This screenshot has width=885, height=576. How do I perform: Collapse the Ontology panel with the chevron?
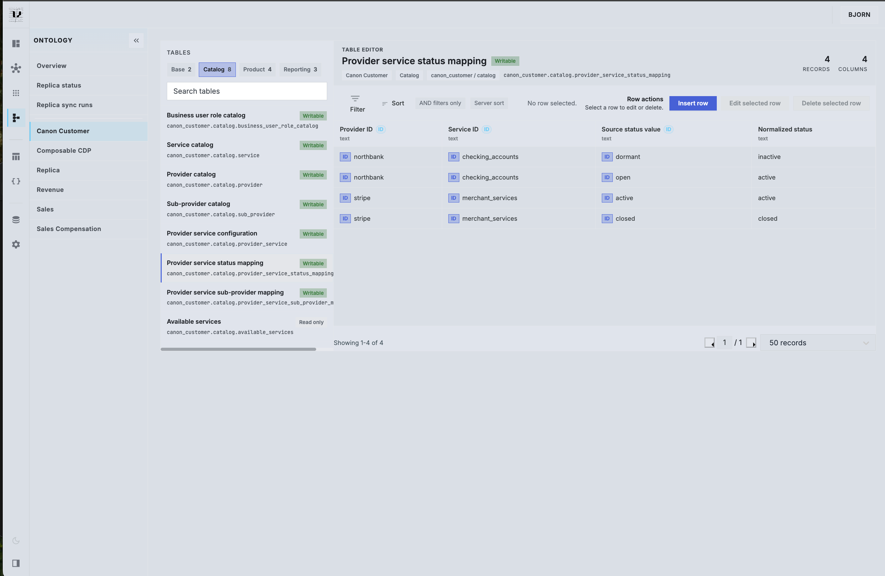click(136, 40)
